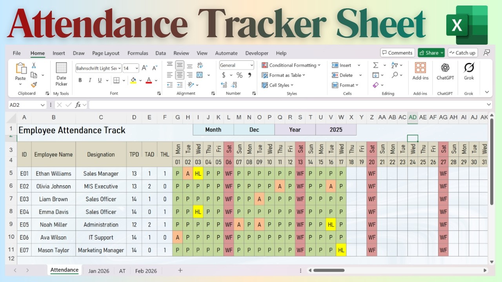This screenshot has height=282, width=502.
Task: Toggle middle vertical alignment
Action: [x=180, y=65]
